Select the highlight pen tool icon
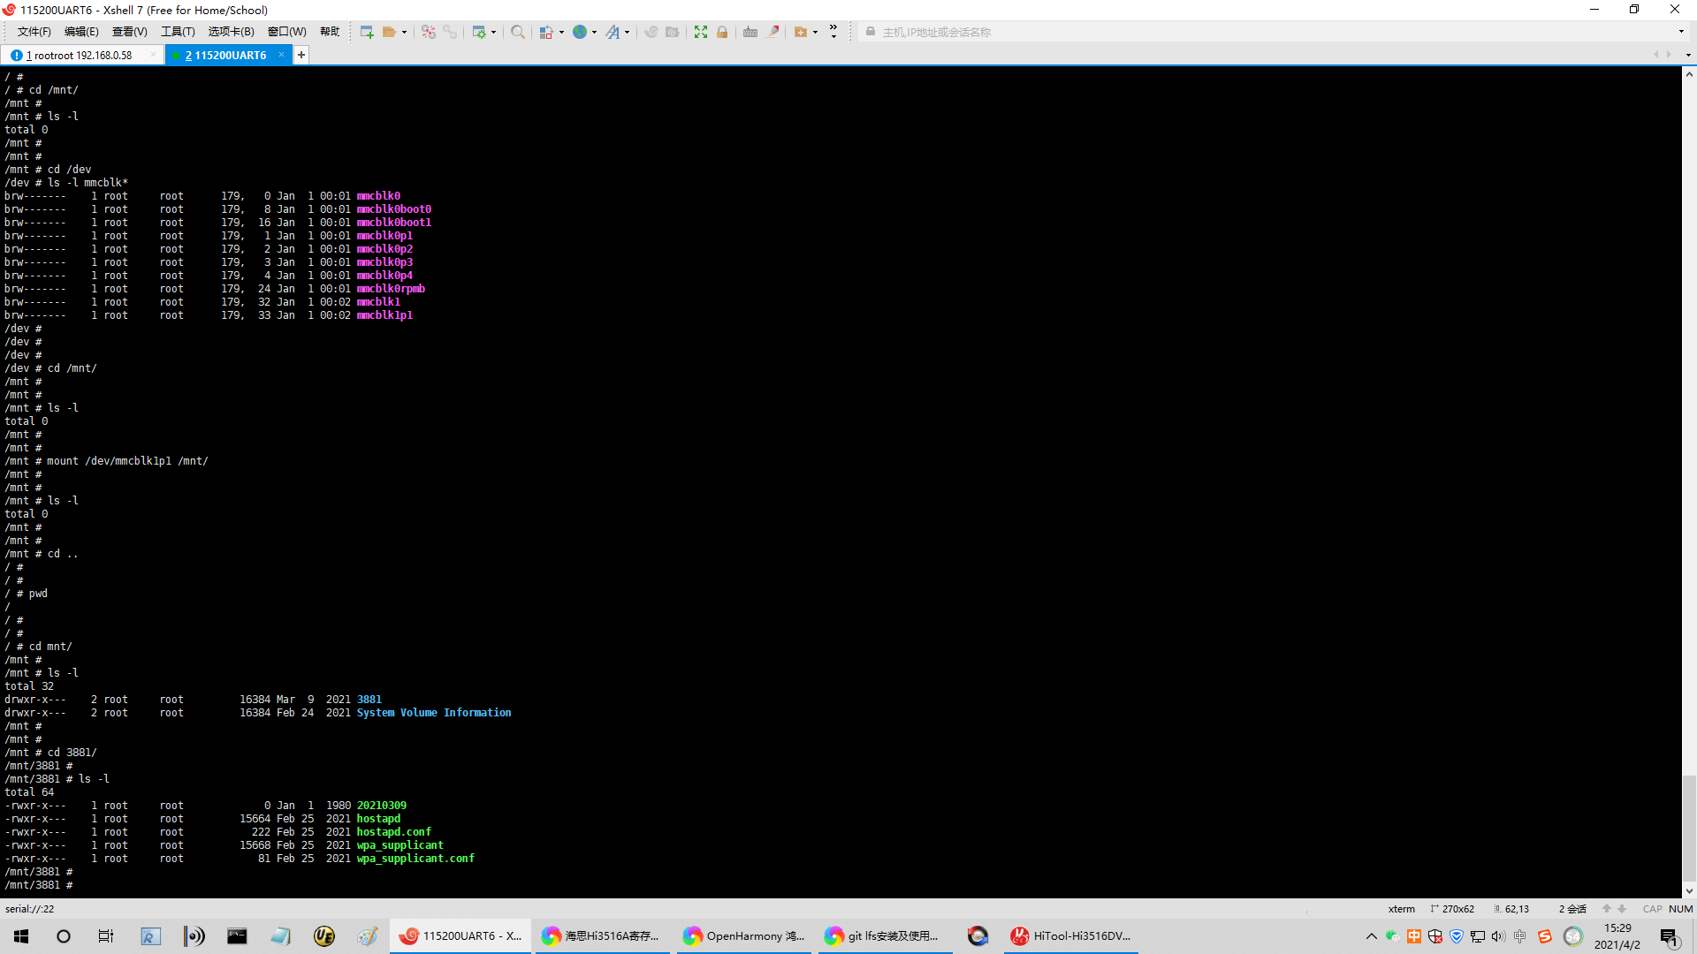The height and width of the screenshot is (954, 1697). [x=773, y=32]
